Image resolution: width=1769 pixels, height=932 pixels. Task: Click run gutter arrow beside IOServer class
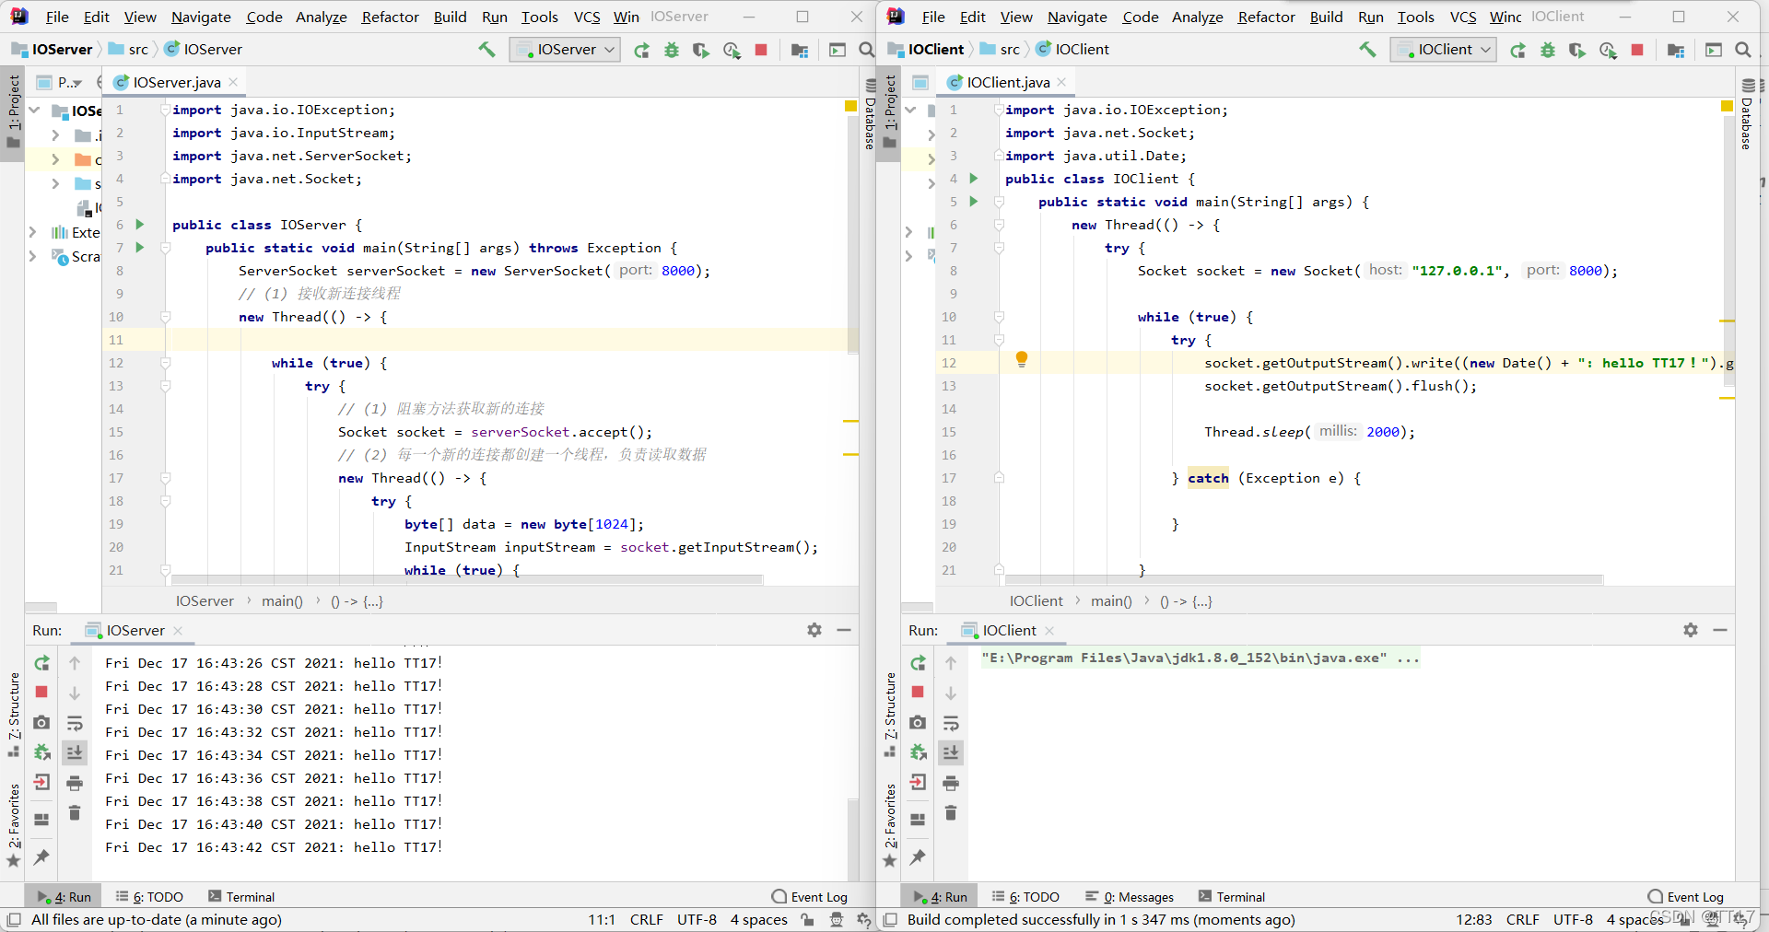click(140, 224)
